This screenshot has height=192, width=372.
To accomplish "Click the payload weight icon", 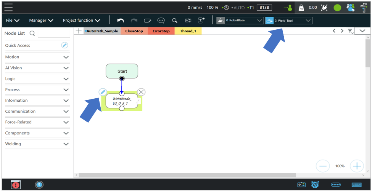I will [301, 7].
